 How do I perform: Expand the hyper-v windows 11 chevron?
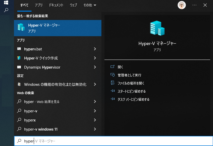pos(95,129)
